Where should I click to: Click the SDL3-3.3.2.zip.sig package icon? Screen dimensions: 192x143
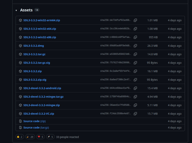pyautogui.click(x=20, y=80)
